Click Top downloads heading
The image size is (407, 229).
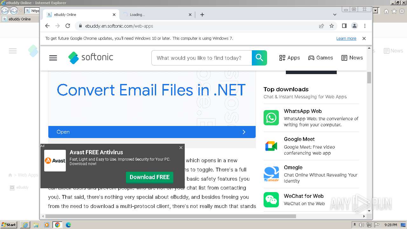(x=286, y=89)
